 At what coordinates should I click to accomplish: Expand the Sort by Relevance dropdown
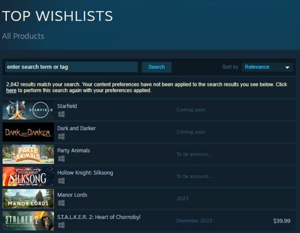267,67
